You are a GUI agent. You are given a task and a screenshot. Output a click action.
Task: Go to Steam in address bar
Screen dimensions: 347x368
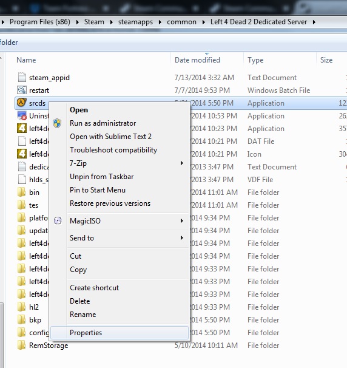94,22
